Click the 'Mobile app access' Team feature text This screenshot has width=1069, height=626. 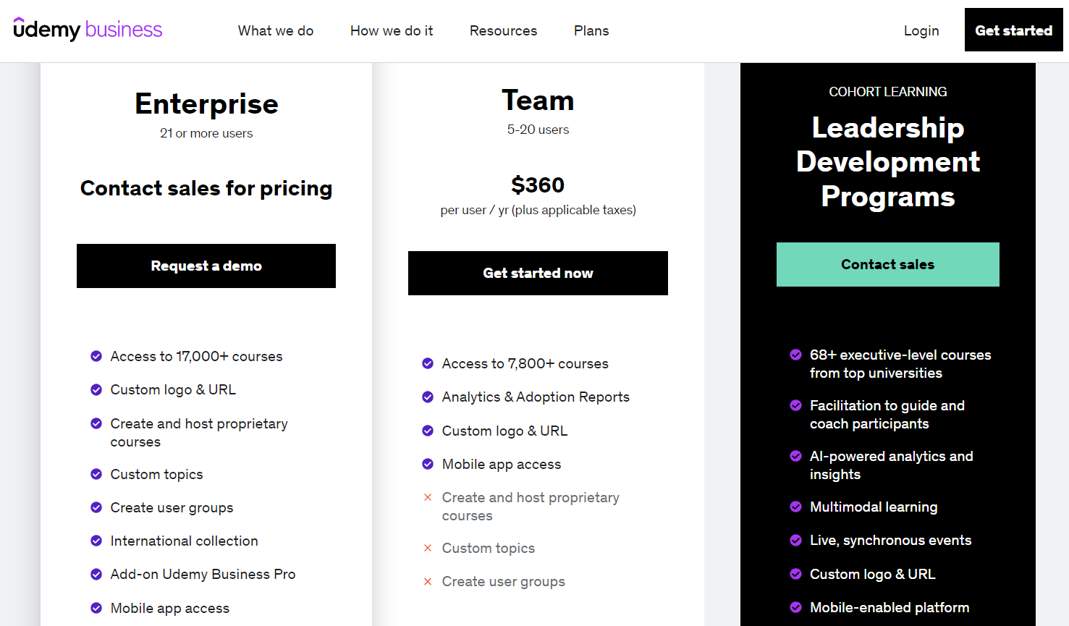coord(502,464)
